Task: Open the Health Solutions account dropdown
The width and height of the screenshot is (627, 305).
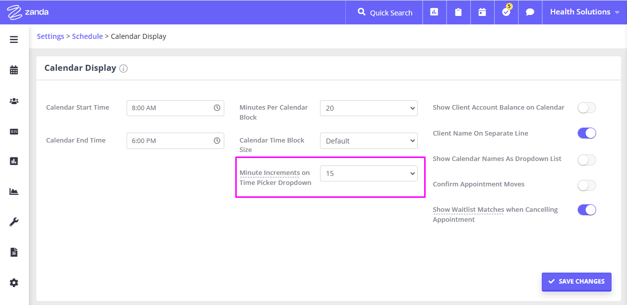Action: [585, 11]
